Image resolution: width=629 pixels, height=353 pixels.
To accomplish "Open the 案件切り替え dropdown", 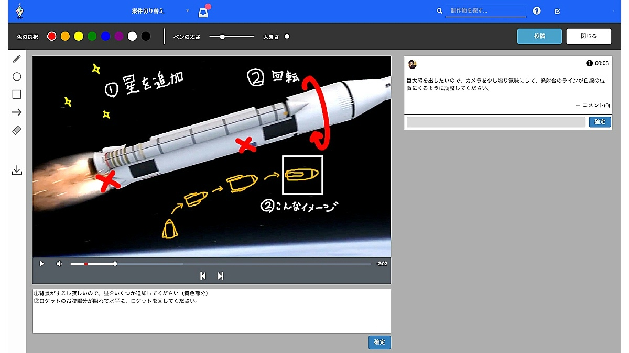I will coord(160,11).
